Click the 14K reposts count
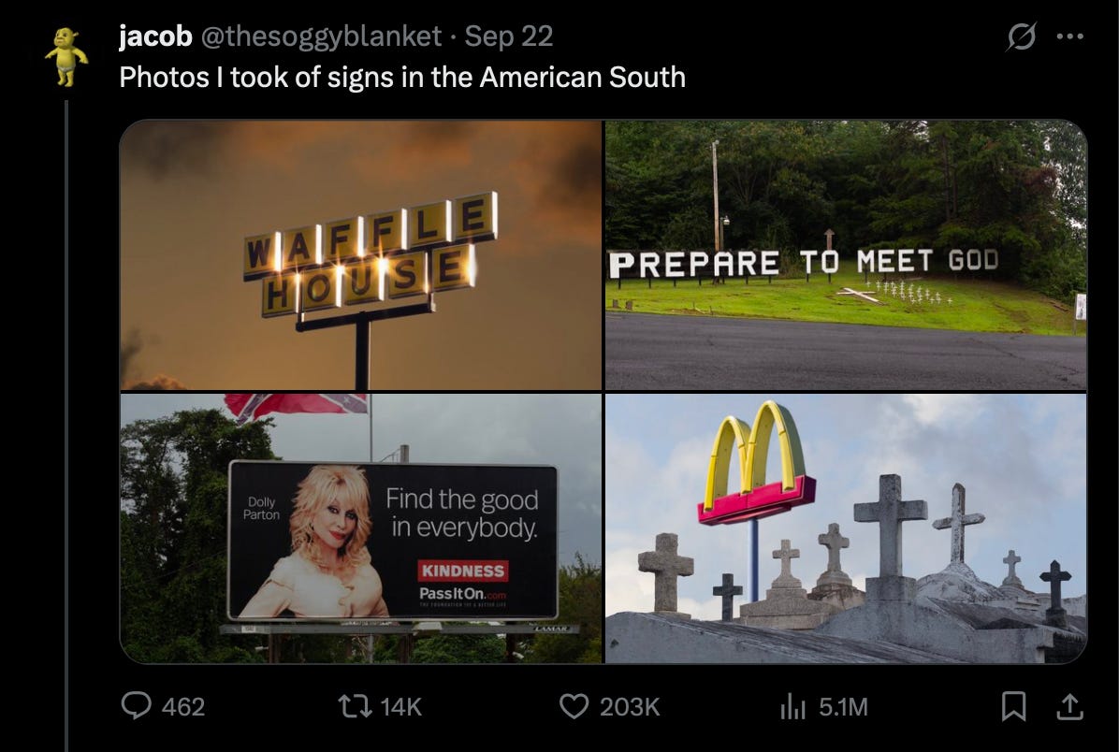Image resolution: width=1119 pixels, height=752 pixels. (401, 706)
